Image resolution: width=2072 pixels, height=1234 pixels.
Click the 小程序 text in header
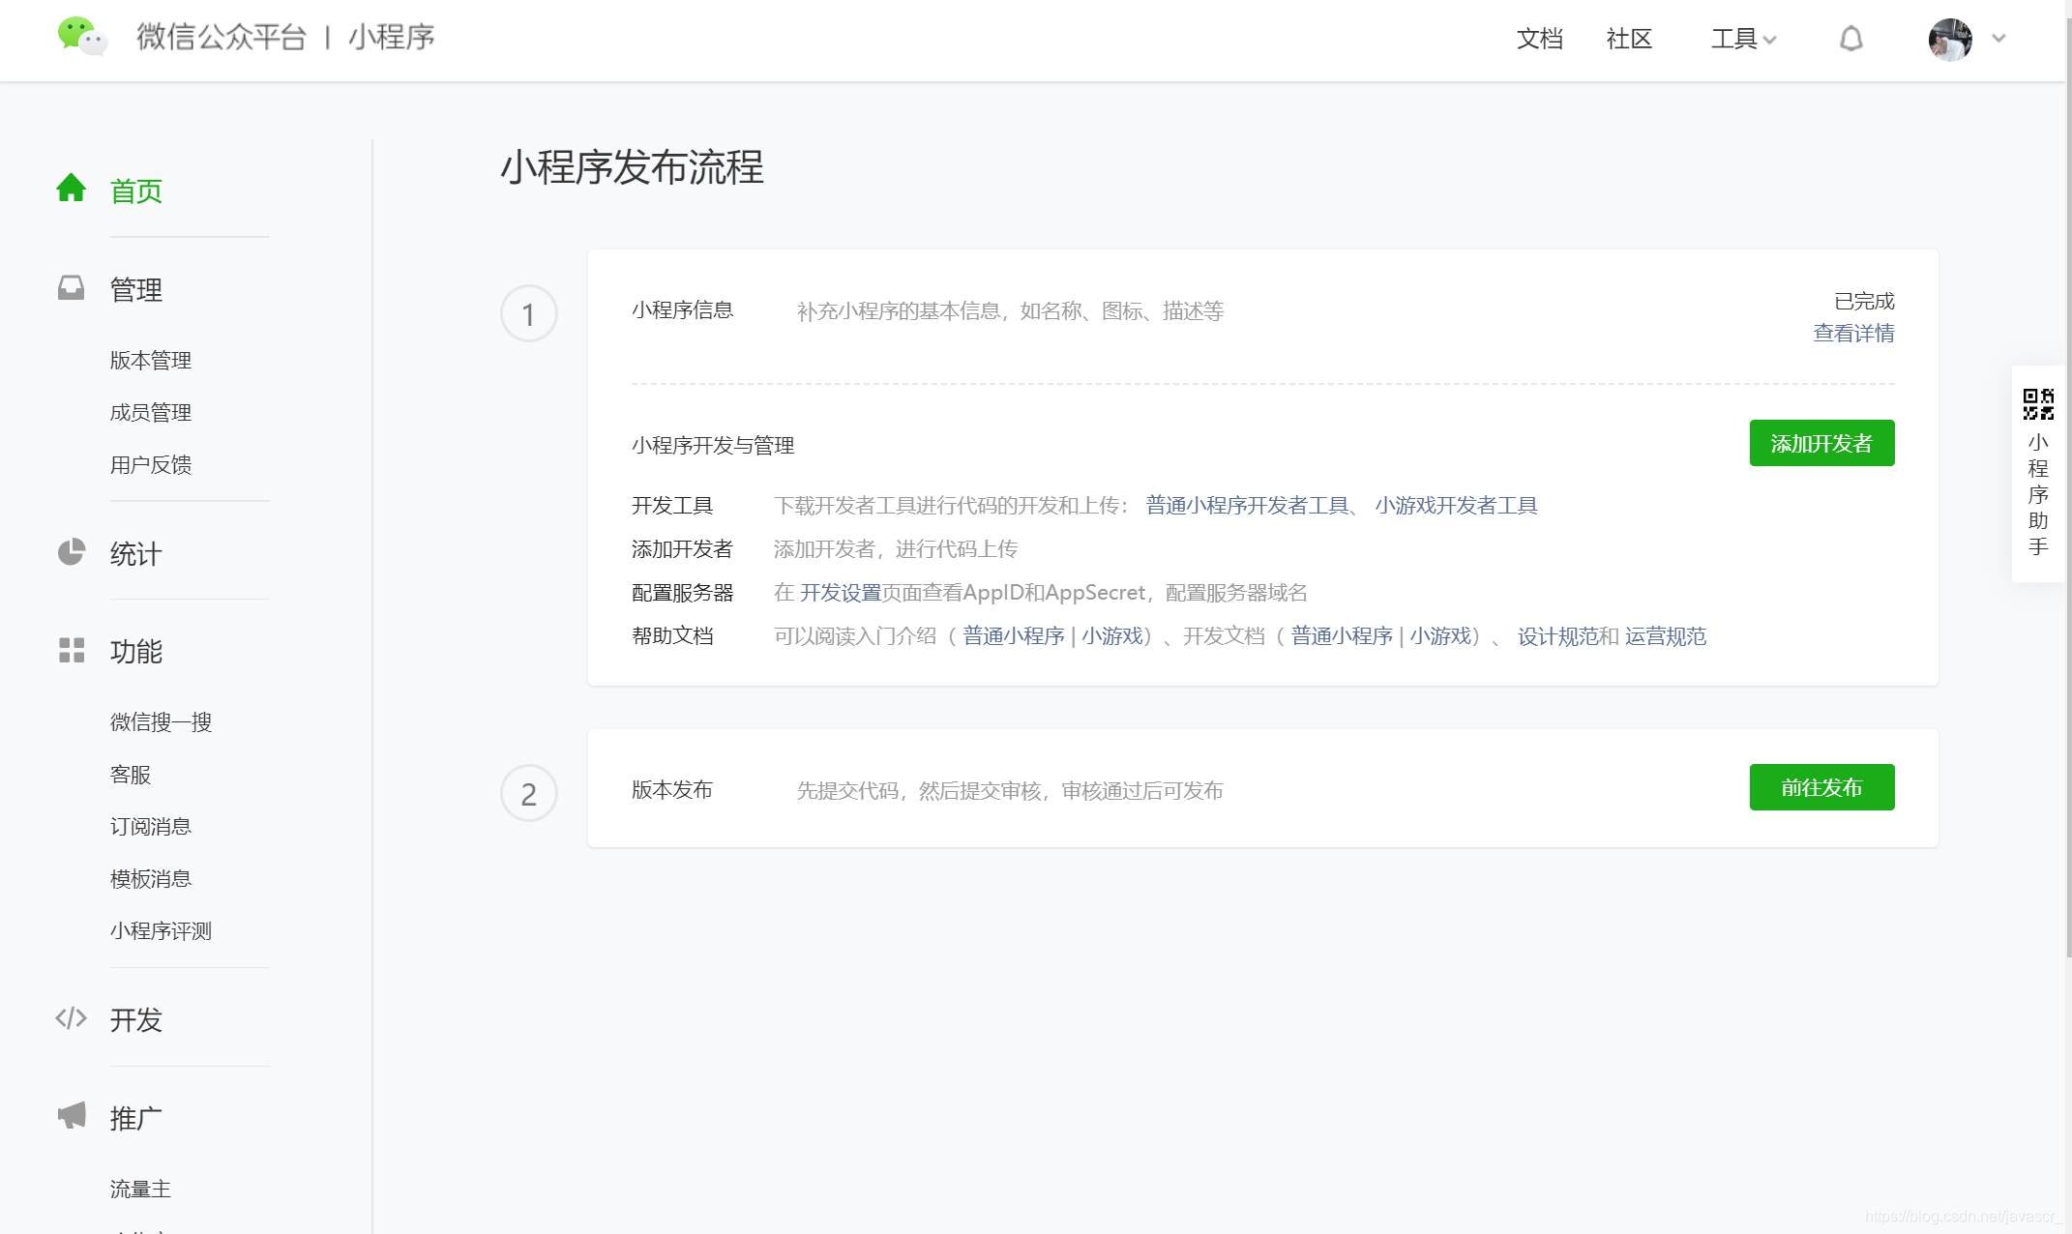coord(391,37)
